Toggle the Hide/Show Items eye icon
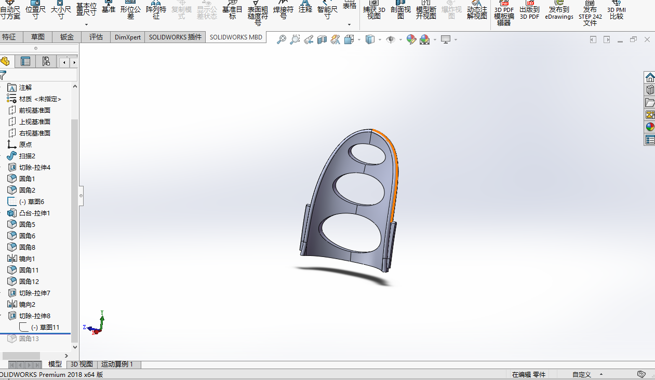655x380 pixels. point(391,39)
